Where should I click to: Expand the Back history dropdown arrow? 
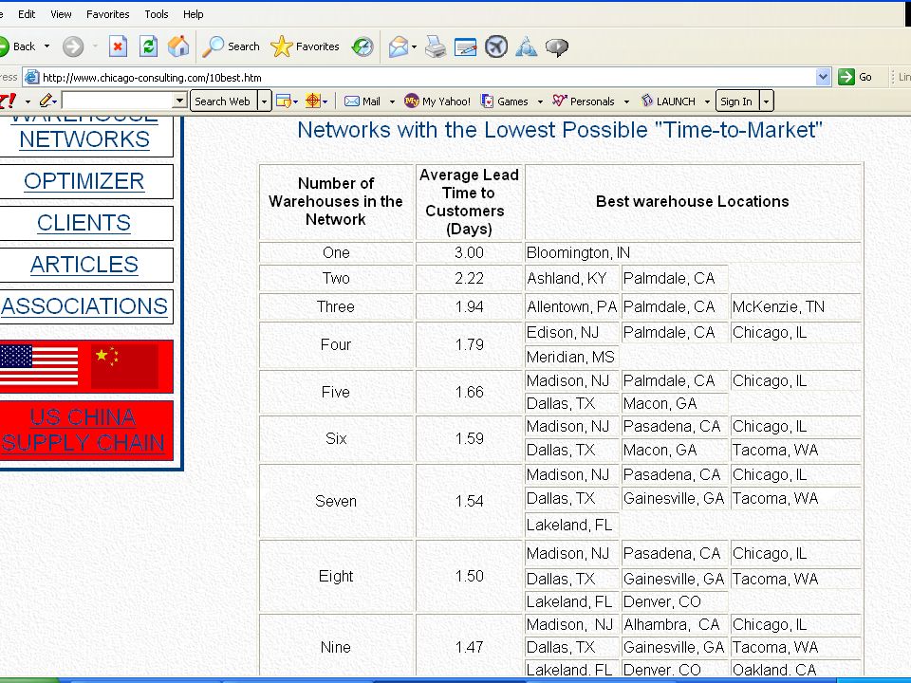(x=47, y=46)
